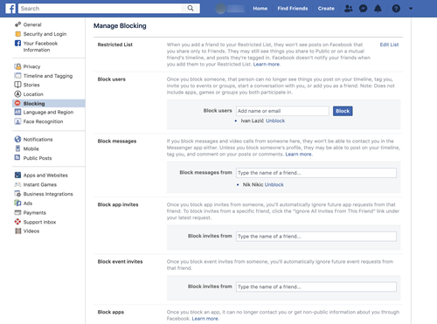Viewport: 437px width, 324px height.
Task: Click the Business Integrations icon
Action: 17,194
